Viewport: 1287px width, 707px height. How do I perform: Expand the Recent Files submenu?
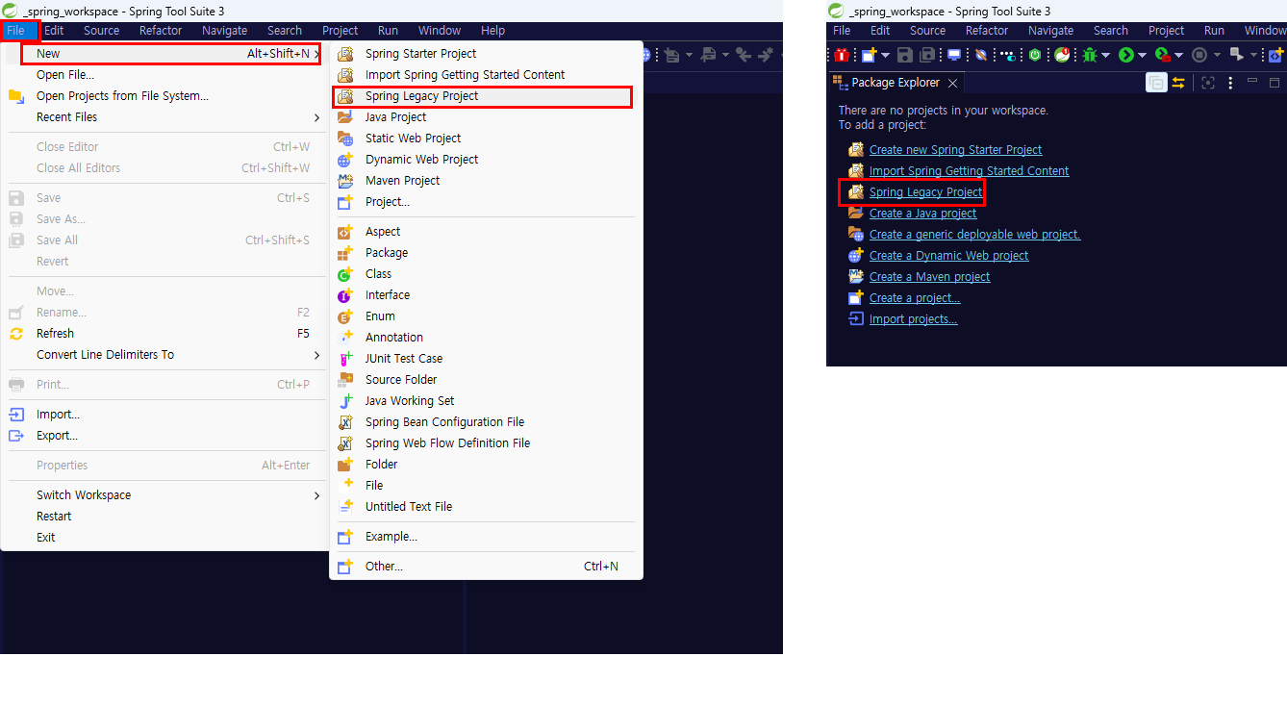click(x=317, y=117)
